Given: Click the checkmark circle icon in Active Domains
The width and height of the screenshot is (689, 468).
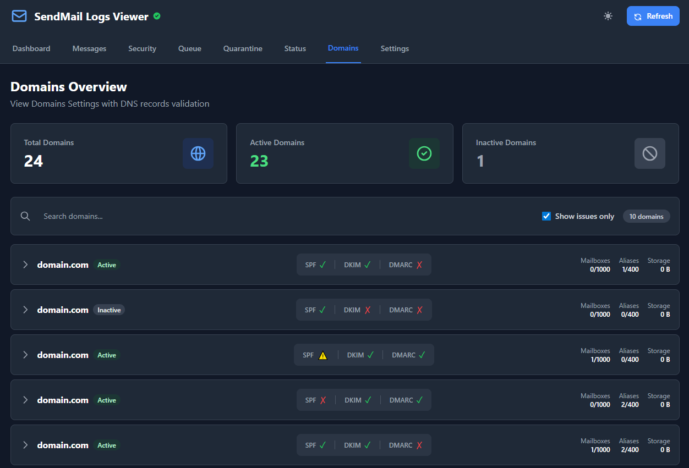Looking at the screenshot, I should [x=424, y=153].
